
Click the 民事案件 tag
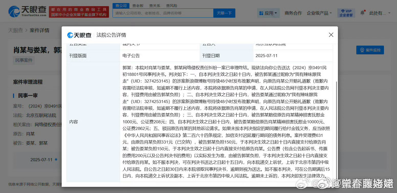pos(24,60)
